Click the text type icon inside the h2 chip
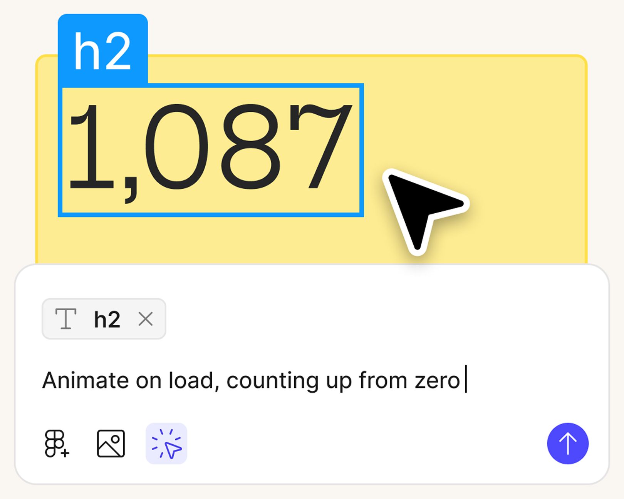The image size is (624, 499). point(66,318)
